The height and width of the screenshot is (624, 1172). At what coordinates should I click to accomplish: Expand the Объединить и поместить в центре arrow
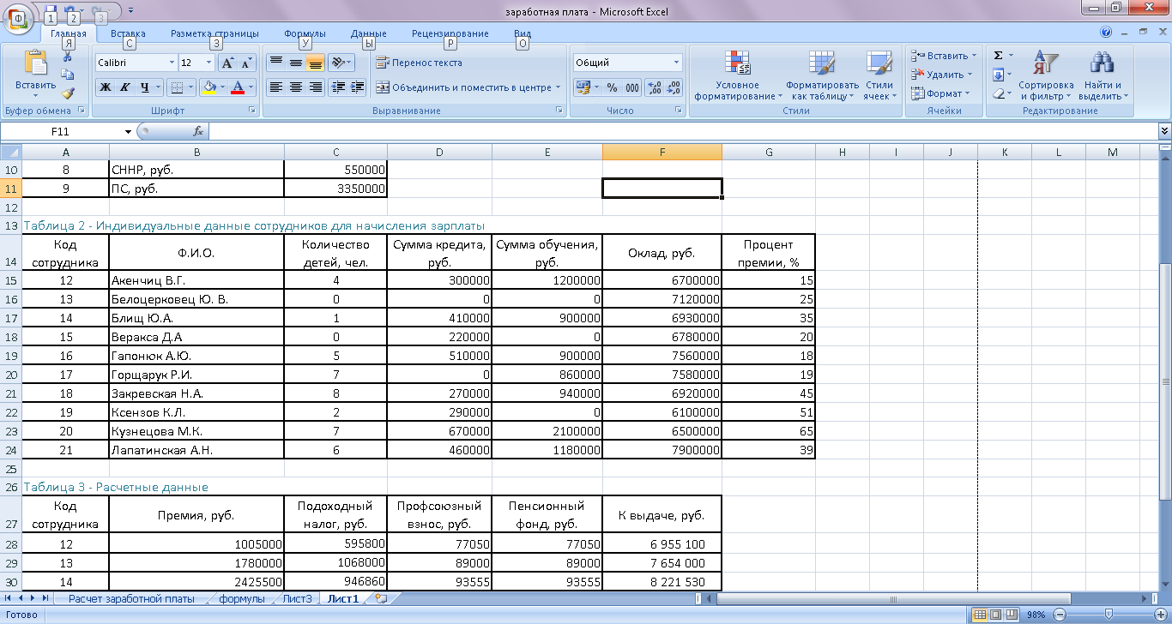click(558, 87)
